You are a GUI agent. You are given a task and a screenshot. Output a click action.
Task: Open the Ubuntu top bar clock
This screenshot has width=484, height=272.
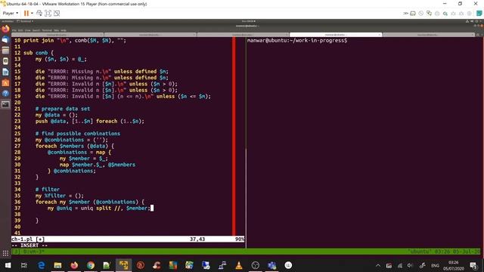(248, 21)
